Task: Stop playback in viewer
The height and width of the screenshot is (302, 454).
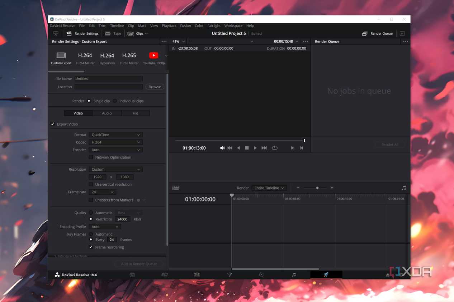Action: 247,148
